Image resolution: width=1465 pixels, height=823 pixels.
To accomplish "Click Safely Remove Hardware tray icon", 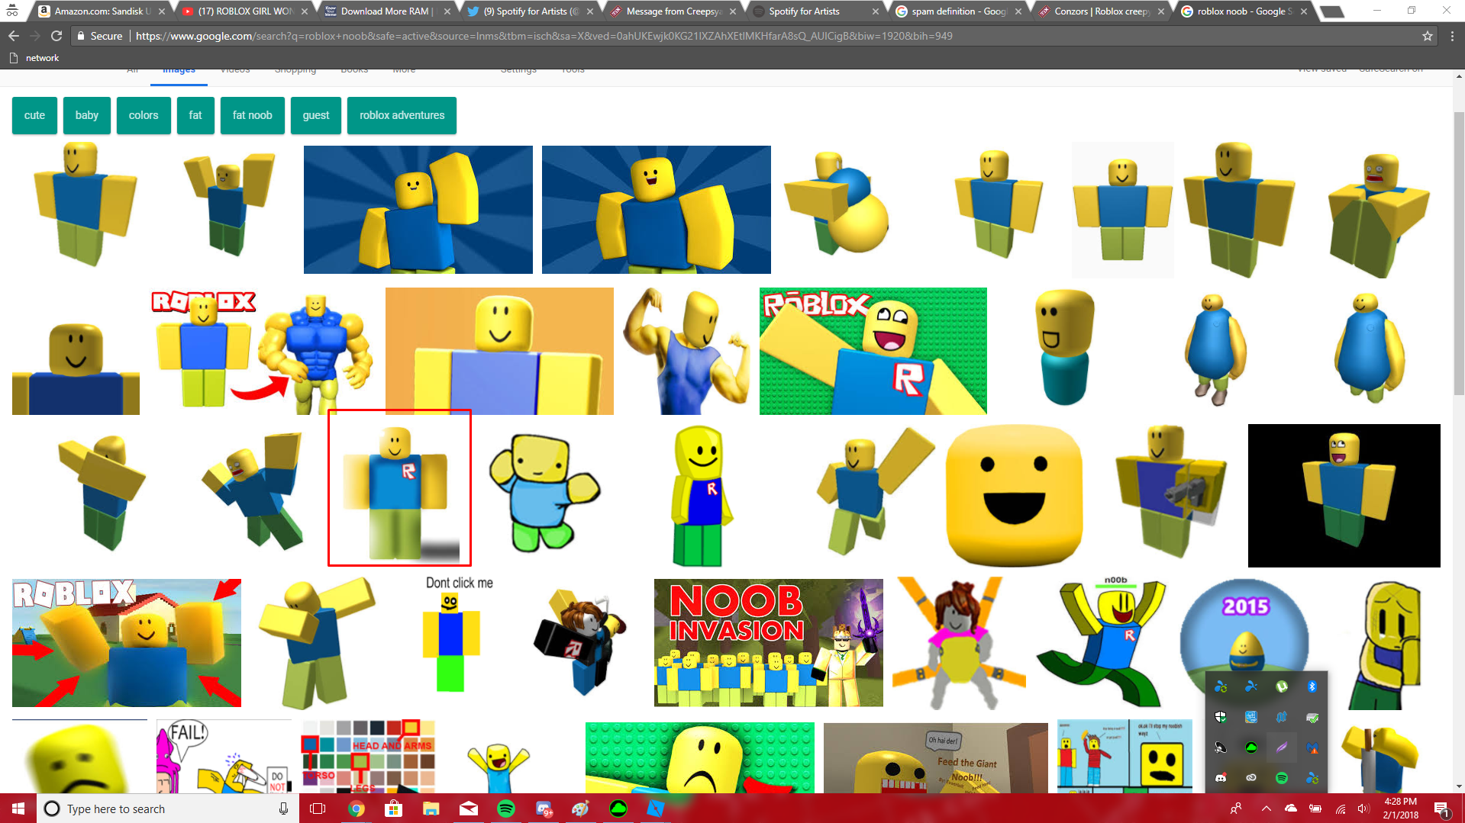I will (1312, 717).
